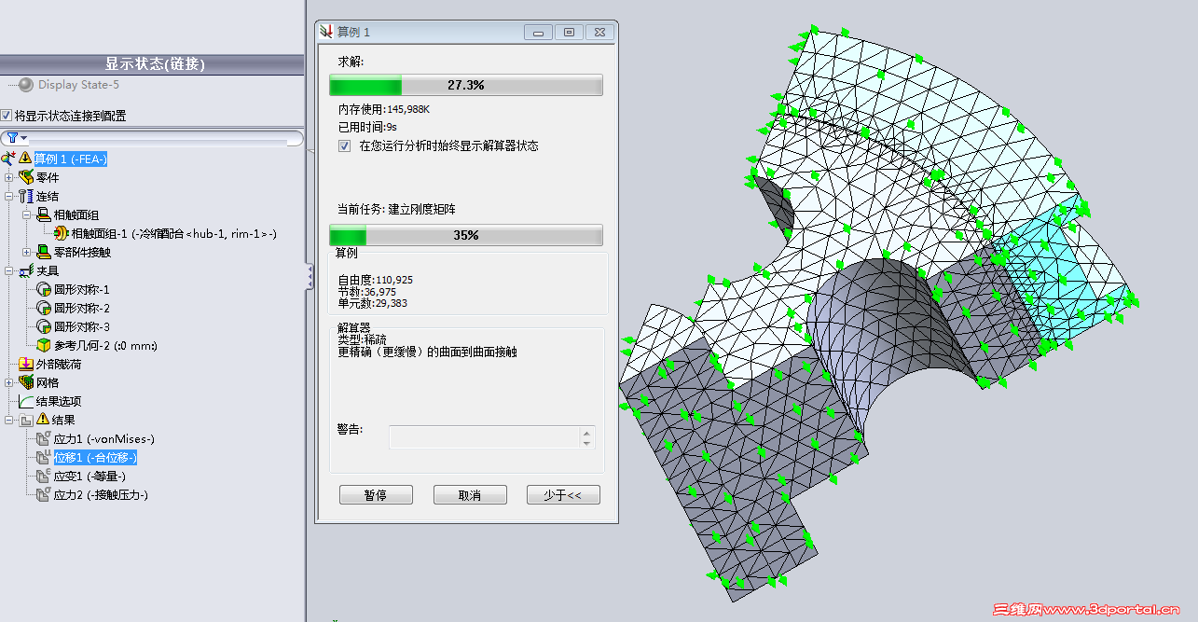Click the 外部载荷 external loads icon
The image size is (1198, 622).
click(x=26, y=364)
